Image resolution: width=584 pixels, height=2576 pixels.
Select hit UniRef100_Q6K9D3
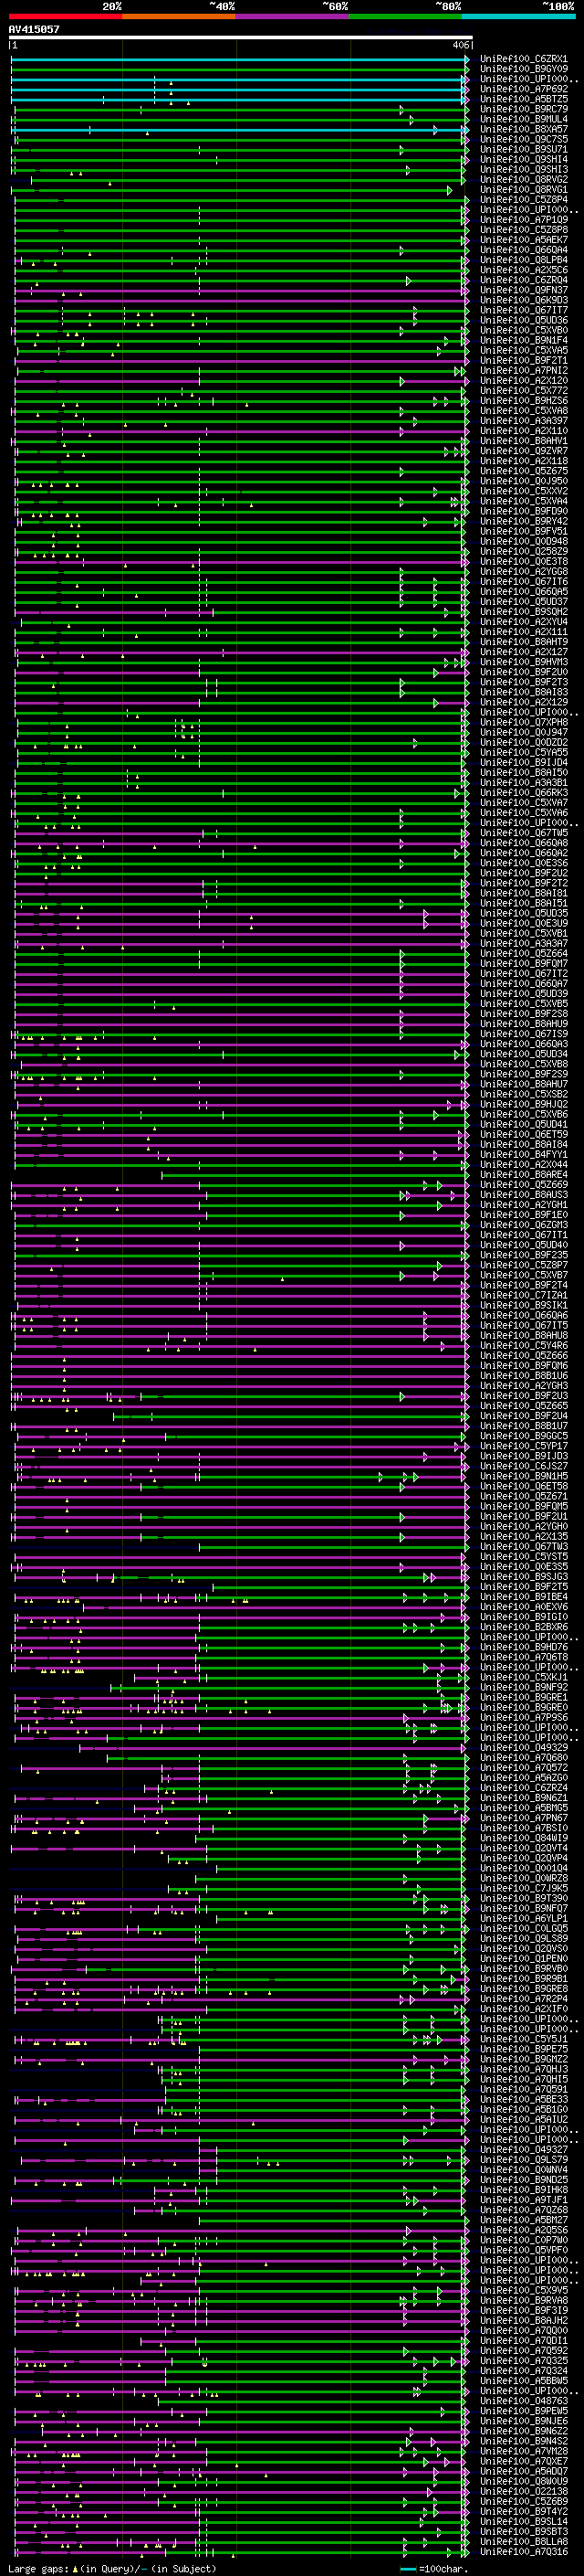[523, 300]
